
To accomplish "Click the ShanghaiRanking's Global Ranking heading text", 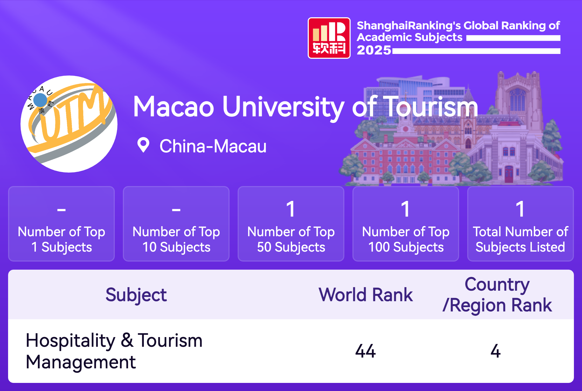I will 458,26.
